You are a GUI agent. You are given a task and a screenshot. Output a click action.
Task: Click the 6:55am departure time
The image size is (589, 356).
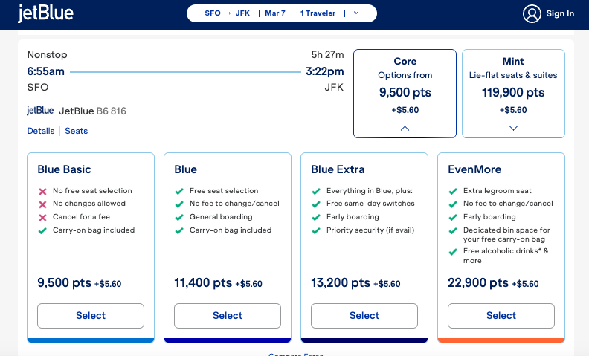point(46,71)
